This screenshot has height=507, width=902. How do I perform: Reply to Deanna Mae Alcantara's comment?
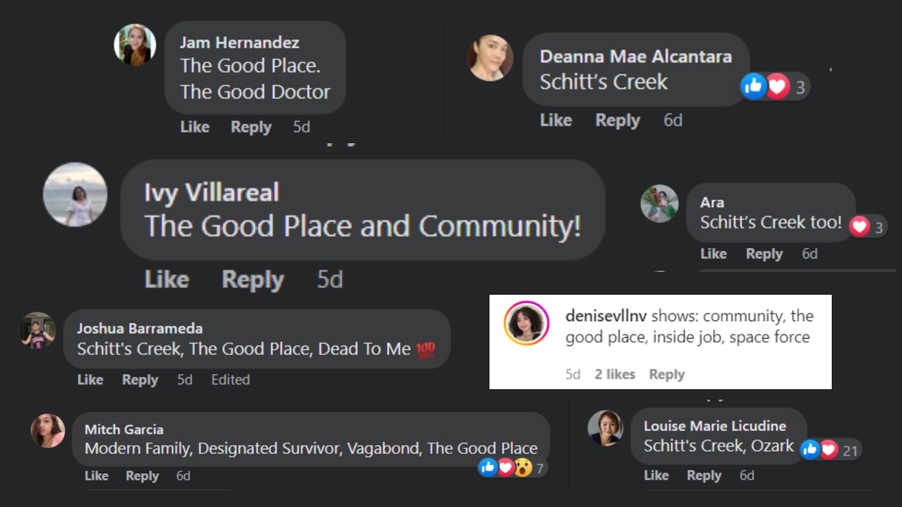coord(618,121)
